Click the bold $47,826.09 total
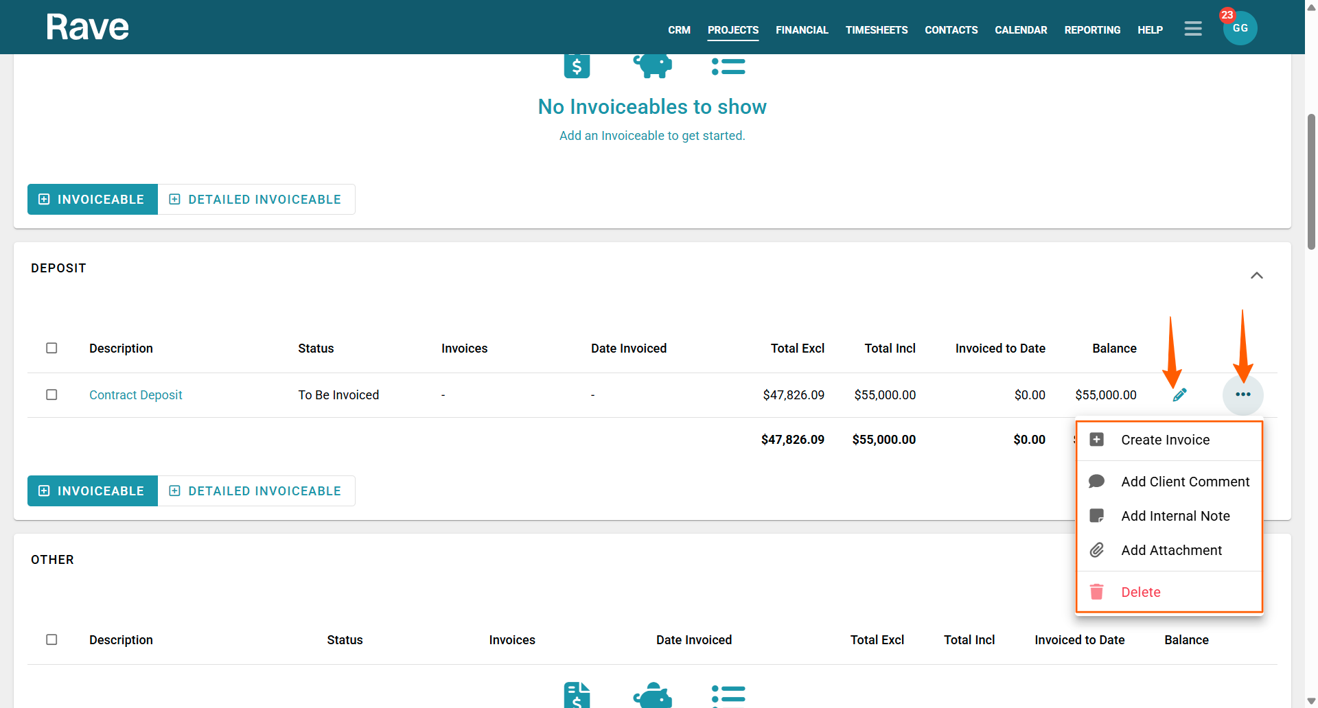 tap(793, 439)
